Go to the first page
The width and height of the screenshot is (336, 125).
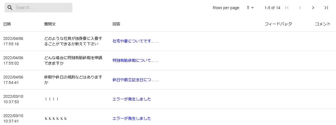pos(287,8)
